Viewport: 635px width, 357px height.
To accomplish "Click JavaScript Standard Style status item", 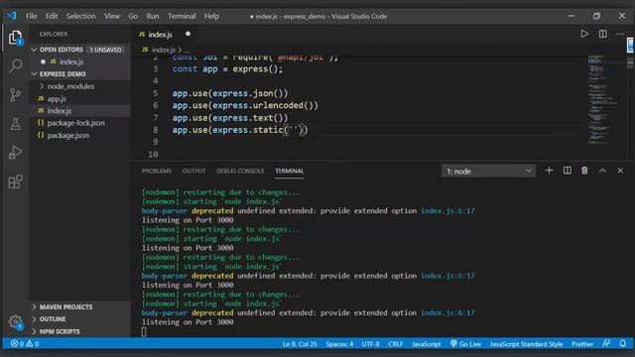I will (x=526, y=344).
